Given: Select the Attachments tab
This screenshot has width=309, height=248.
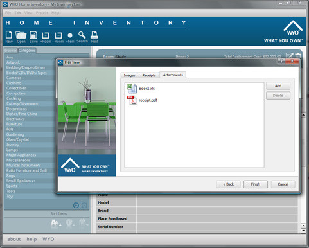Looking at the screenshot, I should tap(173, 75).
